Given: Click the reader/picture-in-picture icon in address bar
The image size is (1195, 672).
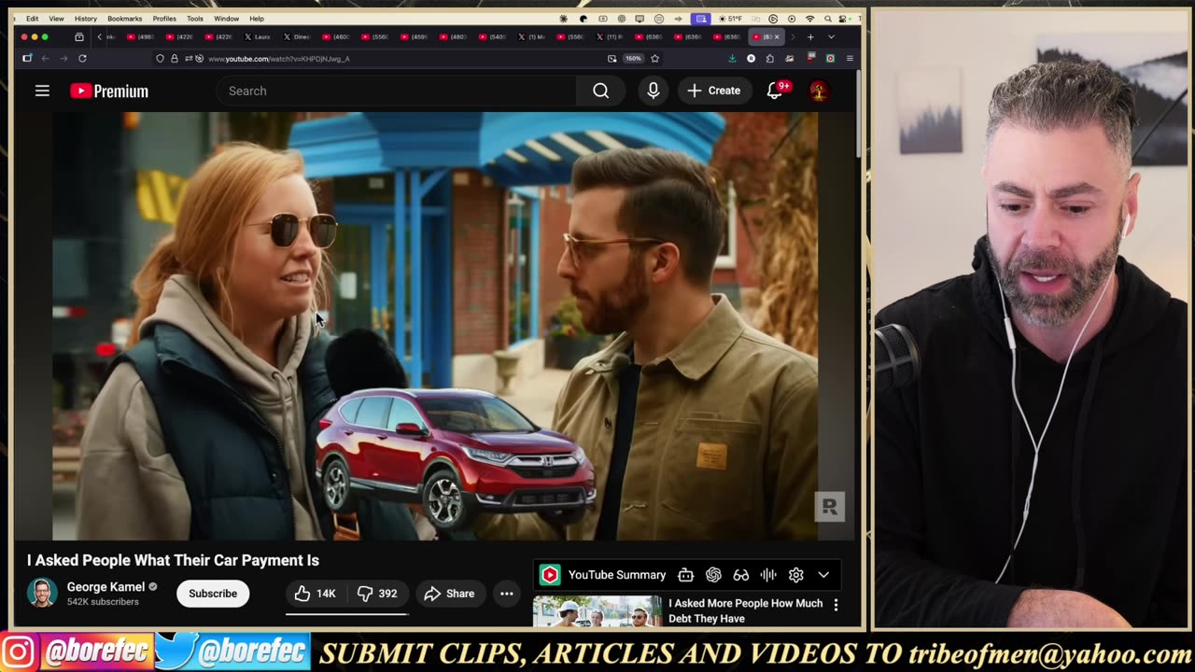Looking at the screenshot, I should click(x=612, y=58).
